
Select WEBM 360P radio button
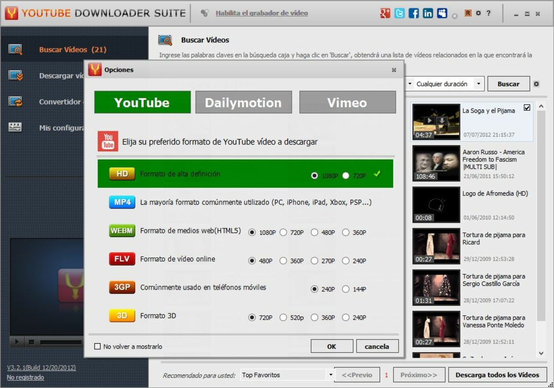[346, 232]
